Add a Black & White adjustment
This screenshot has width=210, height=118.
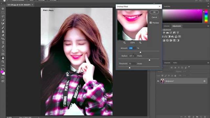pos(169,36)
